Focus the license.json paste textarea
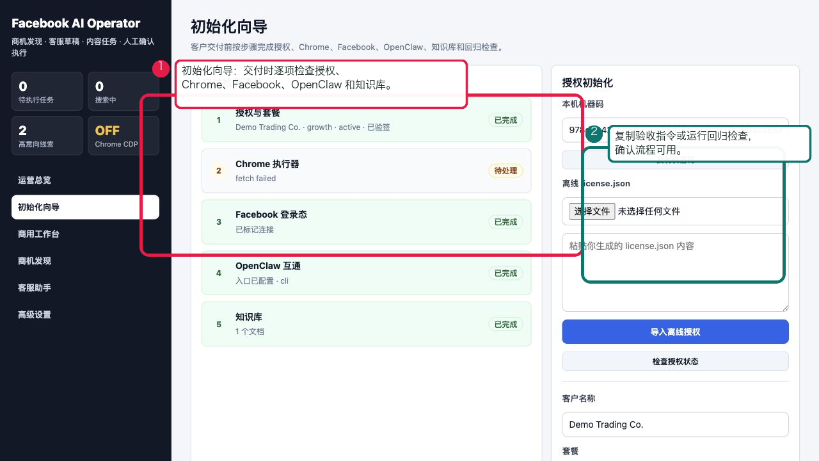The image size is (819, 461). (676, 273)
